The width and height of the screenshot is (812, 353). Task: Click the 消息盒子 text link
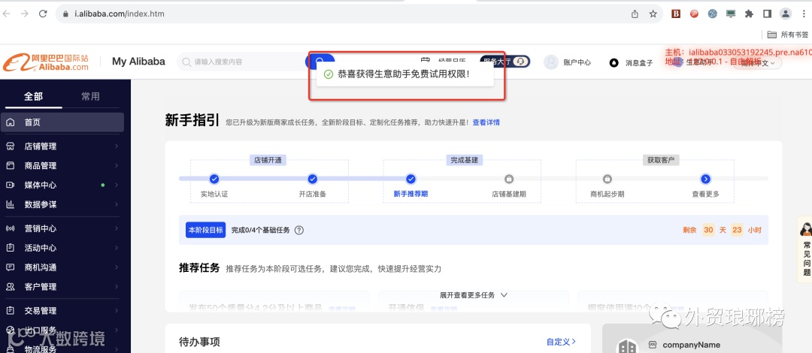click(639, 62)
